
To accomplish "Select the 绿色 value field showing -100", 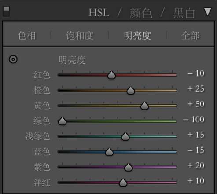I will point(194,120).
